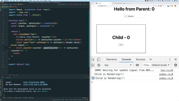Open the VCS menu
179x101 pixels.
click(41, 1)
